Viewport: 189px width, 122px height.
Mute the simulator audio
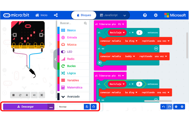34,95
